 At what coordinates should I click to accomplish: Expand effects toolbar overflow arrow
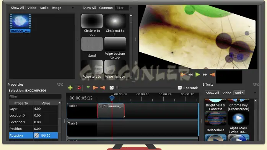tap(255, 93)
